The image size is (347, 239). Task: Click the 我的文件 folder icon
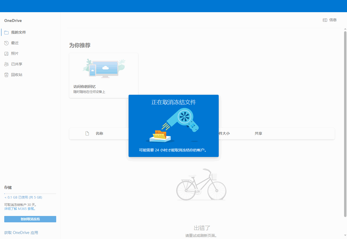pos(6,33)
